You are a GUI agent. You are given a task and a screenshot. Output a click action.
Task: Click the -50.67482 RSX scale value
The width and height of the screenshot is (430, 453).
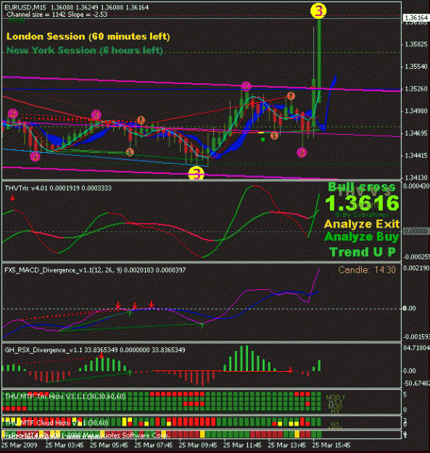(x=416, y=383)
